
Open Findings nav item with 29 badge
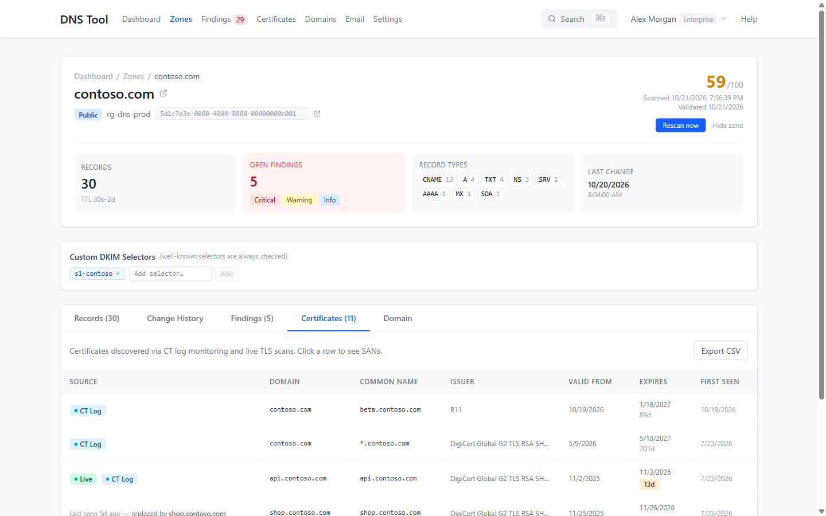[x=224, y=19]
